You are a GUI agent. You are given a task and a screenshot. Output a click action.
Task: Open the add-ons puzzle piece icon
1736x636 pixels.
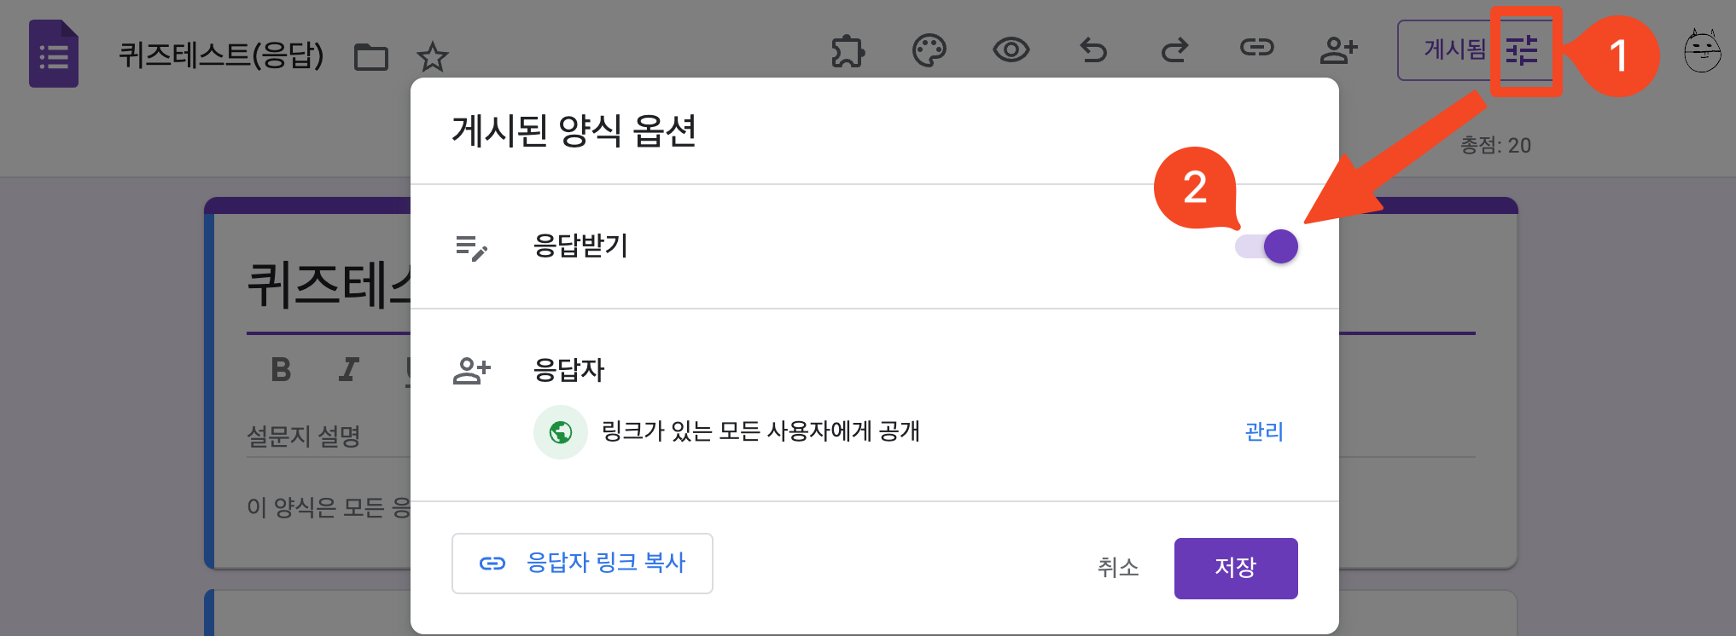click(x=847, y=50)
